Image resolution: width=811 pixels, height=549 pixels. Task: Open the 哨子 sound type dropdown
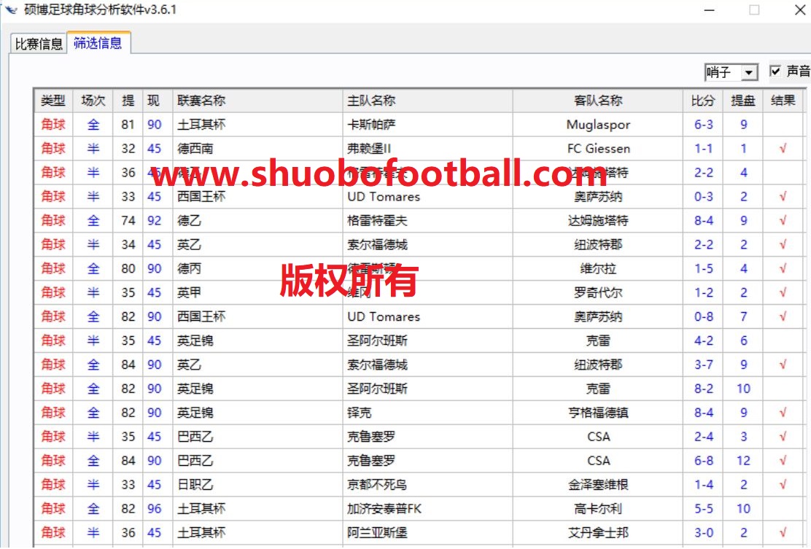(749, 72)
